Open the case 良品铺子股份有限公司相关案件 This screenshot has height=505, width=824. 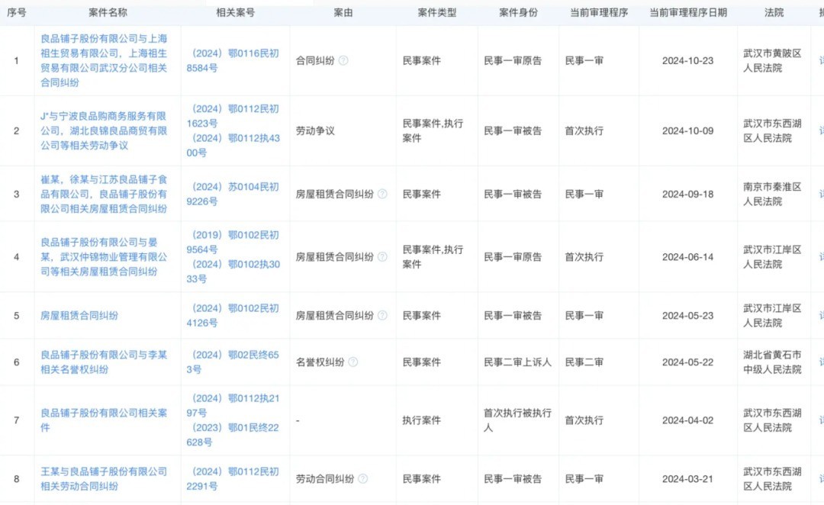click(104, 420)
